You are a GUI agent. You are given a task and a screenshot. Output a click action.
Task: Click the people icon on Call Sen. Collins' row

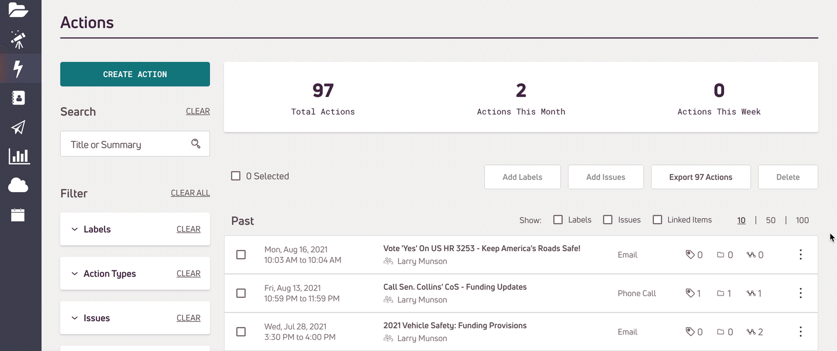388,300
